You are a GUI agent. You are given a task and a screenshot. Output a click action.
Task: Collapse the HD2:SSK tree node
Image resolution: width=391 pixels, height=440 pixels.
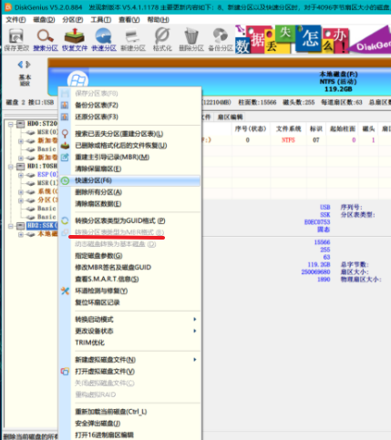point(11,226)
